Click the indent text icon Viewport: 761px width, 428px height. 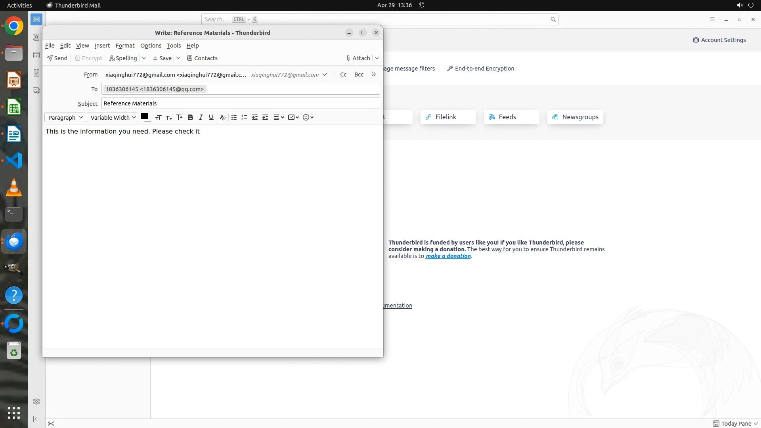(x=265, y=117)
